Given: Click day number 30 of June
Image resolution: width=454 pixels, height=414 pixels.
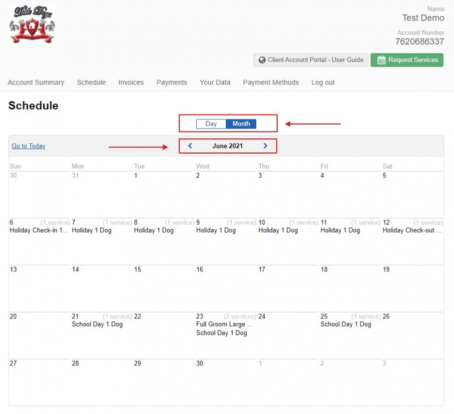Looking at the screenshot, I should tap(200, 363).
